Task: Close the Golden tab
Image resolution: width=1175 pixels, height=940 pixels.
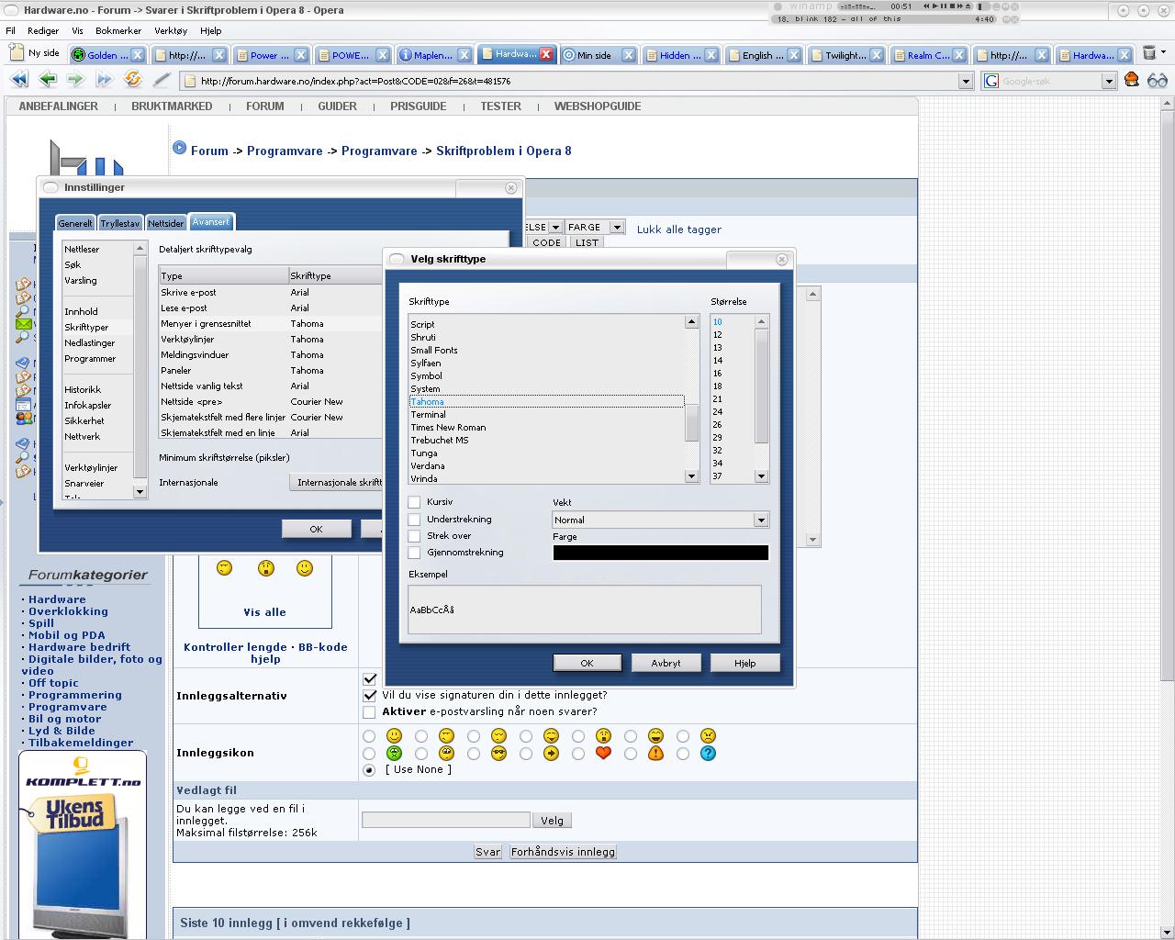Action: 138,55
